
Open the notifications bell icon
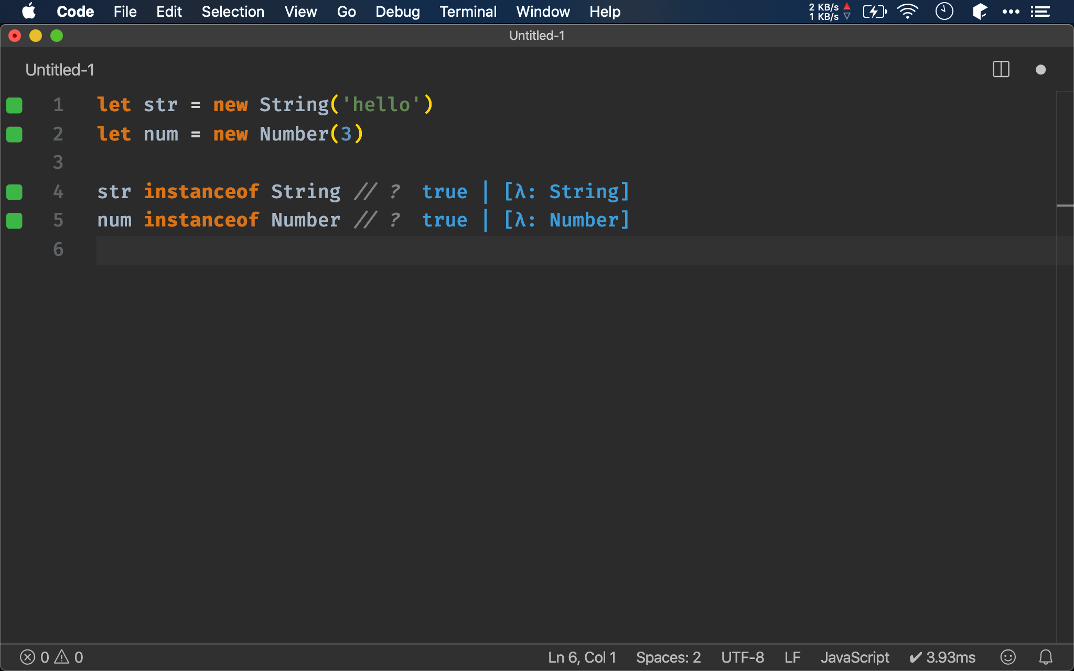point(1046,657)
